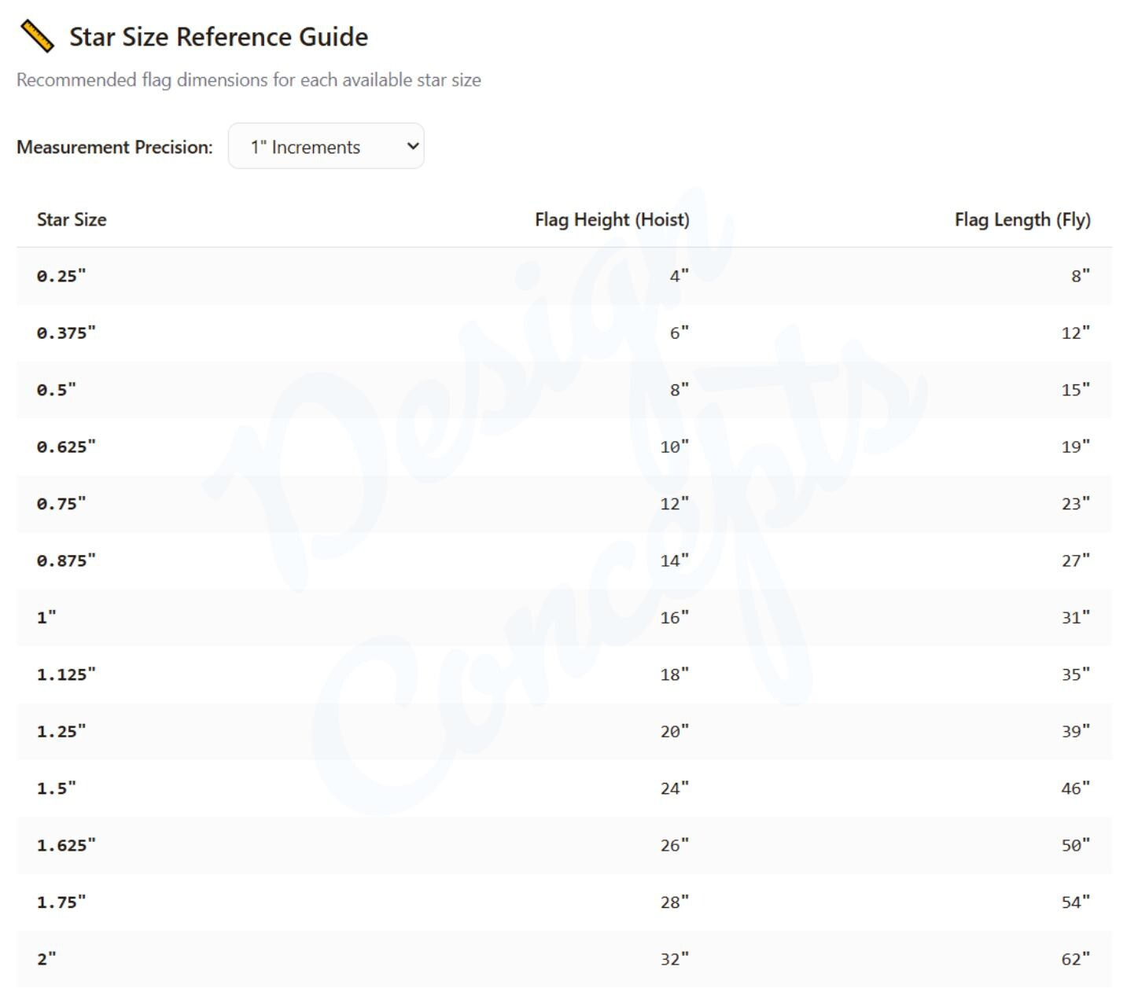Select the 1.625" star size cell
This screenshot has width=1127, height=996.
pyautogui.click(x=66, y=845)
